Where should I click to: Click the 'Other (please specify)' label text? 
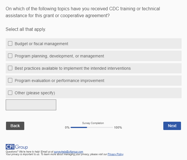(x=35, y=93)
